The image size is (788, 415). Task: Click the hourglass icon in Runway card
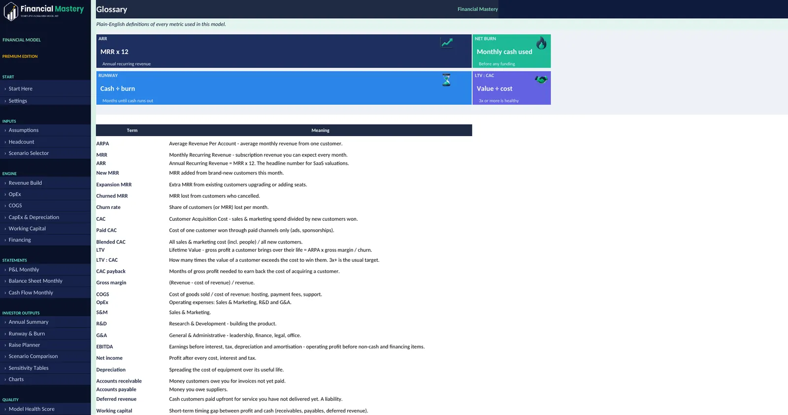[446, 79]
